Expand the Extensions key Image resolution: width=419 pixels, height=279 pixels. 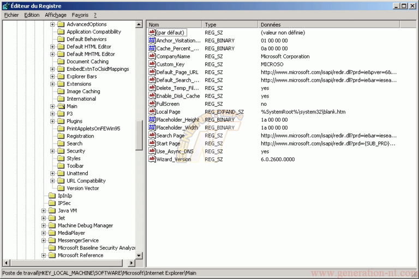52,84
